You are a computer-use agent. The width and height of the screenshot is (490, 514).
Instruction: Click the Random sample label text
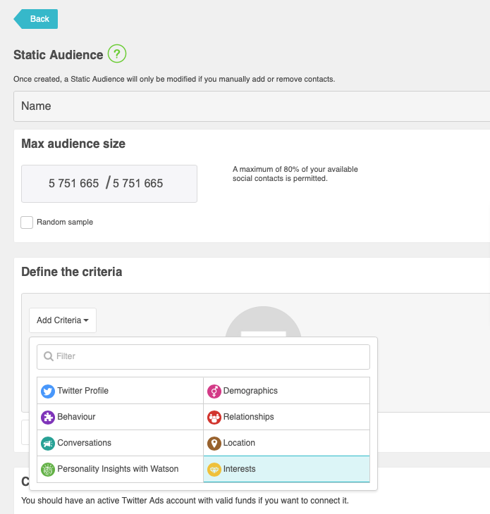click(65, 222)
